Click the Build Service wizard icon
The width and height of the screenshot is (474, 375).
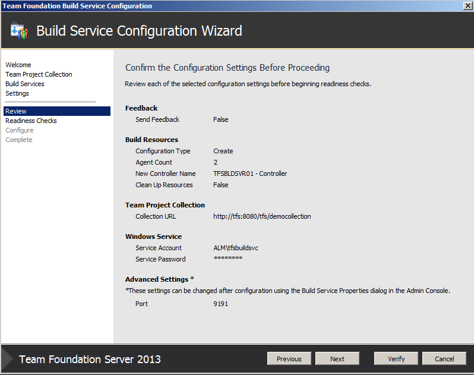coord(18,31)
